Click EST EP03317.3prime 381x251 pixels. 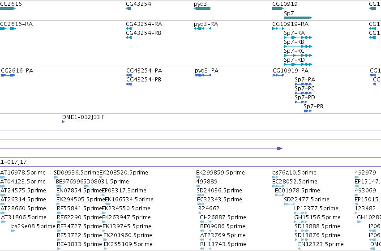[x=124, y=191]
